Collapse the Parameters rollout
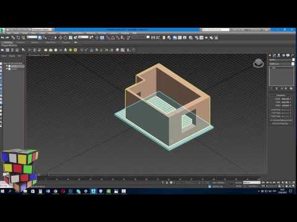The image size is (297, 222). 280,96
